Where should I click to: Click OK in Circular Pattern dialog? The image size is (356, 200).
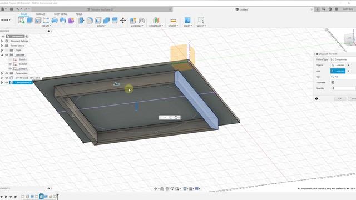(340, 99)
